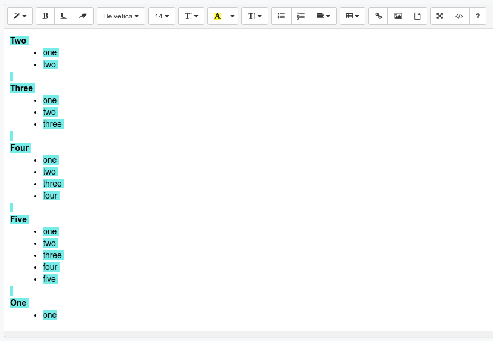493x341 pixels.
Task: Click the bold heading 'Three'
Action: (21, 88)
